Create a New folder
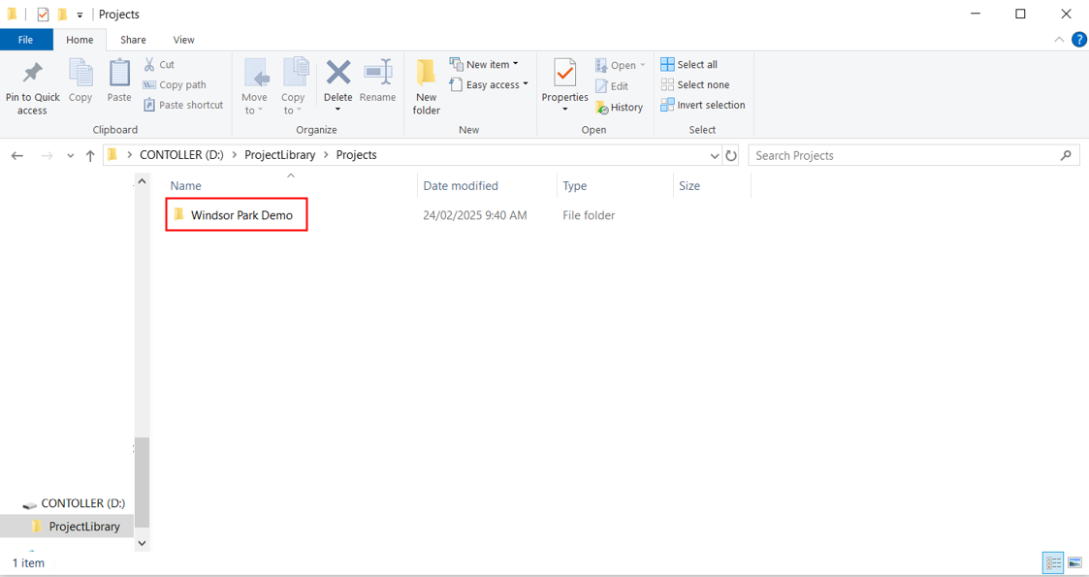 point(427,87)
